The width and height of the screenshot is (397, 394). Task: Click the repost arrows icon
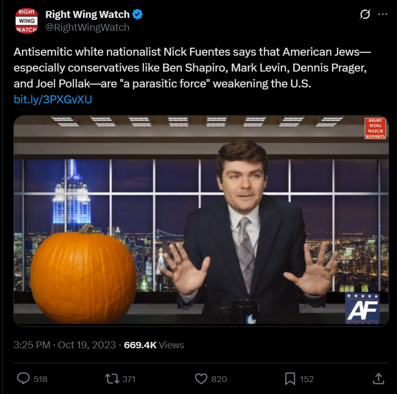(112, 379)
